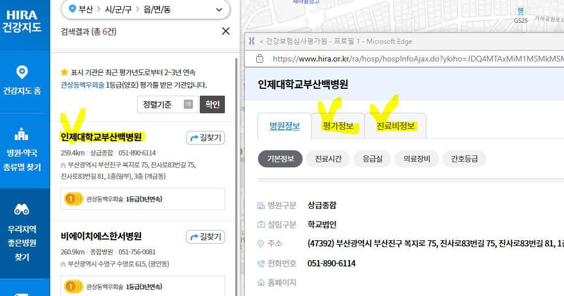Click the 검색결과 (총 6건) heading text
Viewport: 564px width, 296px height.
(88, 31)
